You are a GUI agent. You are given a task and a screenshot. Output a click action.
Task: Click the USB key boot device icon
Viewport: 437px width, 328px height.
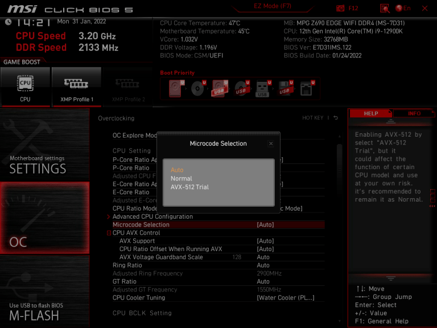[263, 88]
